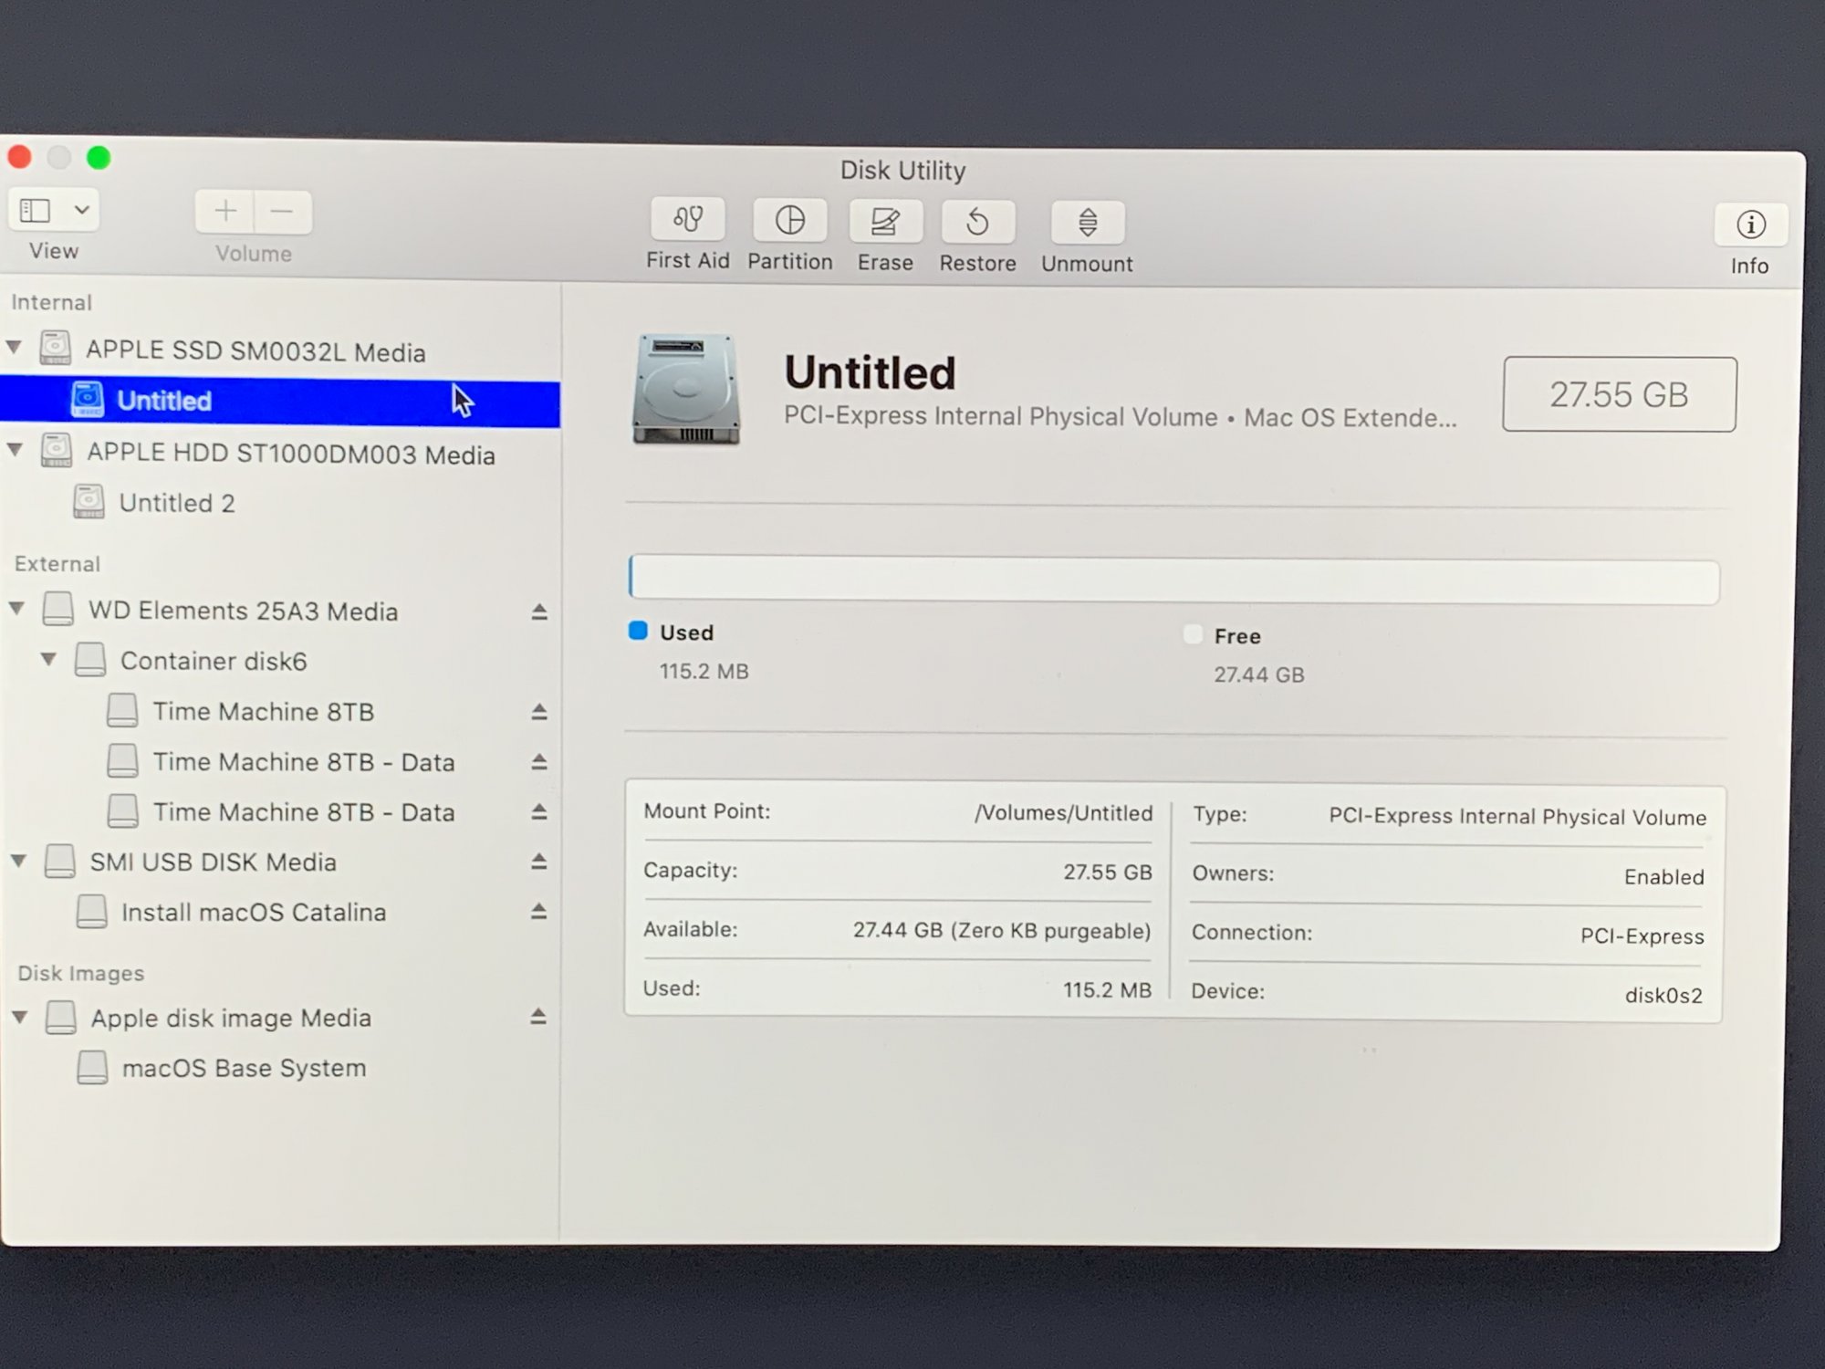
Task: Click the remove volume minus button
Action: click(282, 213)
